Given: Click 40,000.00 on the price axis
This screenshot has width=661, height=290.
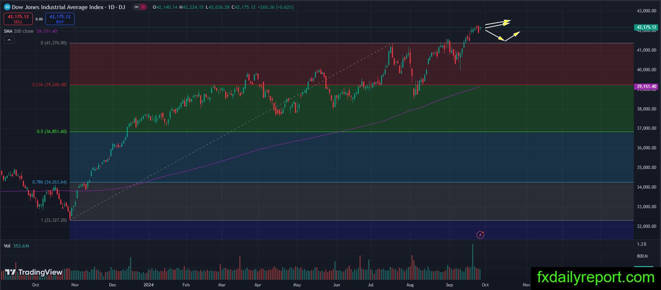Looking at the screenshot, I should (x=646, y=70).
